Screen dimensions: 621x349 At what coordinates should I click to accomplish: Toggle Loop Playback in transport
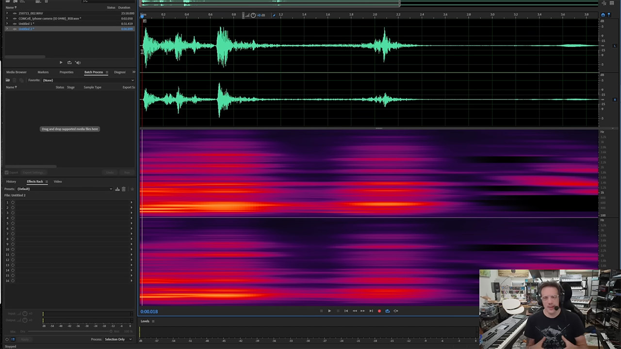coord(387,311)
